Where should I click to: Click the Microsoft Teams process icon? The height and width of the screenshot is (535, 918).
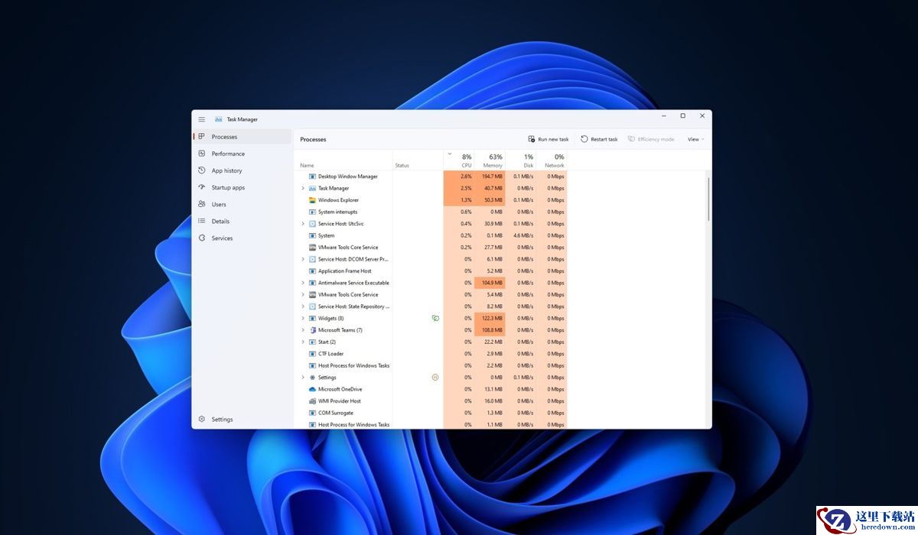(312, 330)
